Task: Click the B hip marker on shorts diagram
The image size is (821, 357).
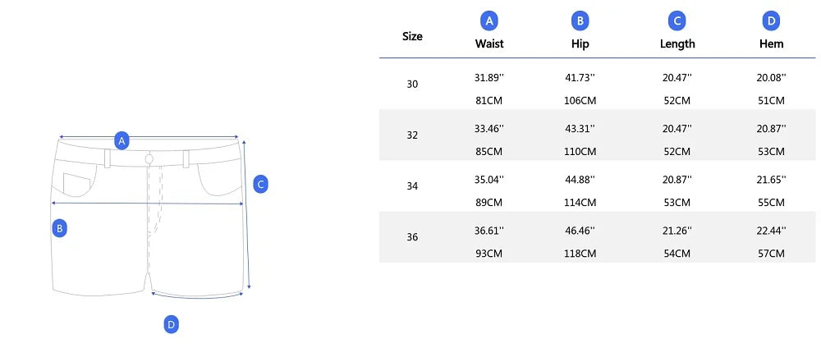Action: (x=59, y=228)
